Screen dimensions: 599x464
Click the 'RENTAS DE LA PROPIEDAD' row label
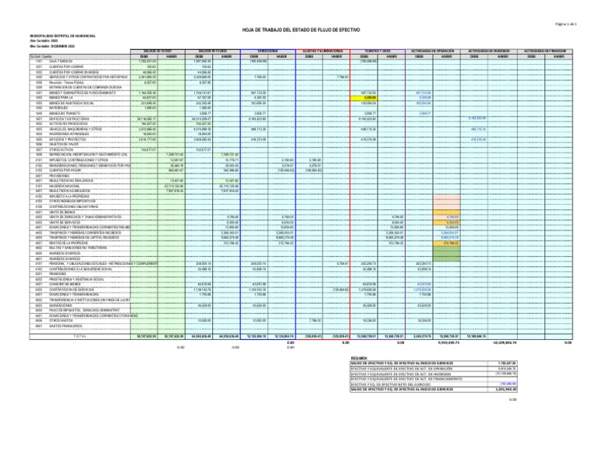[69, 243]
